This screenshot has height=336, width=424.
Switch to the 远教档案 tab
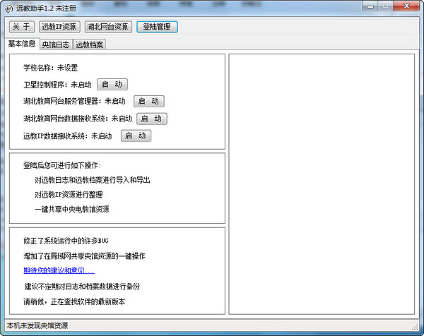click(89, 44)
